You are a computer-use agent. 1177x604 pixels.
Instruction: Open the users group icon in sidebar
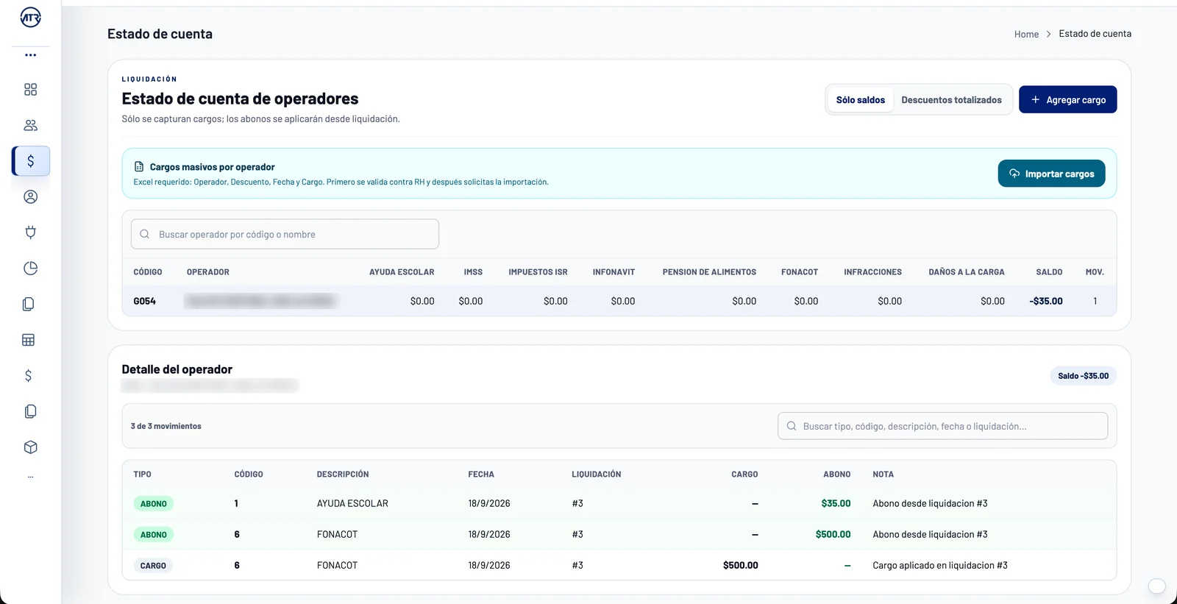[30, 125]
